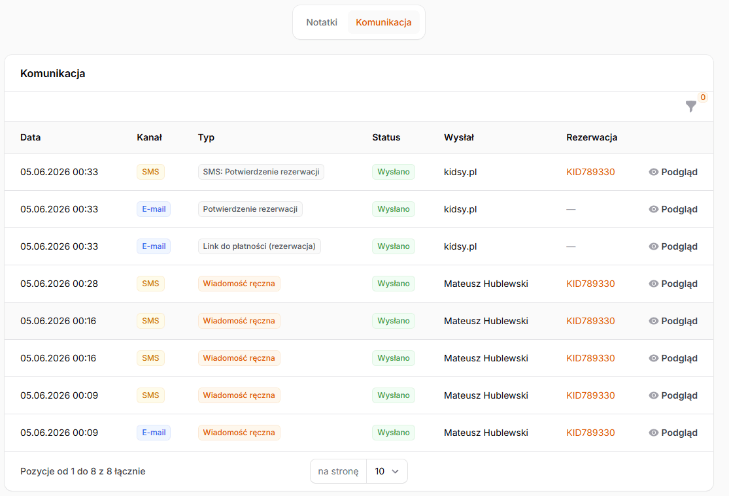Click the date 05.06.2026 00:28
This screenshot has width=729, height=496.
click(59, 284)
